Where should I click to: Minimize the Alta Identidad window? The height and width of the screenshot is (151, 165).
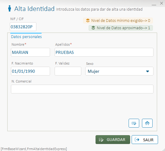154,4
